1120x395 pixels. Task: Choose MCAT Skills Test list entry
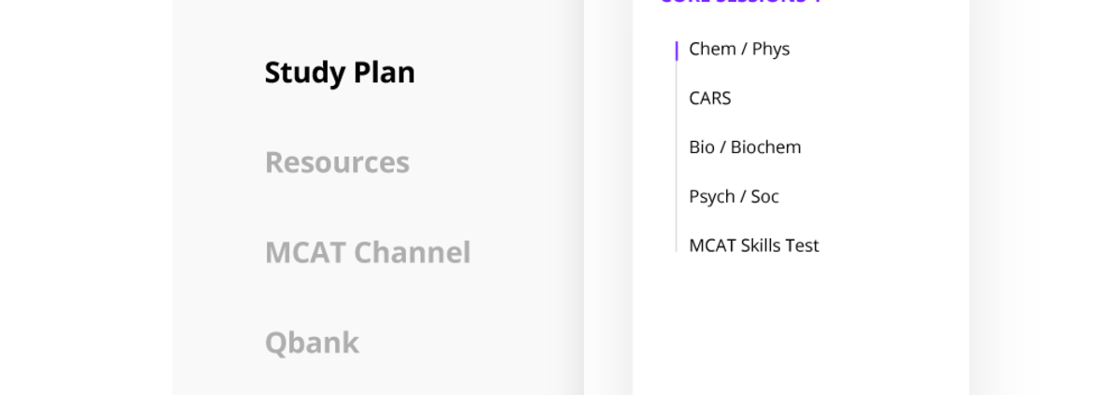[753, 246]
